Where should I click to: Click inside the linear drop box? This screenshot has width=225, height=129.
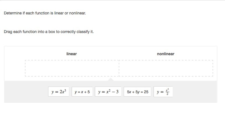(x=72, y=68)
